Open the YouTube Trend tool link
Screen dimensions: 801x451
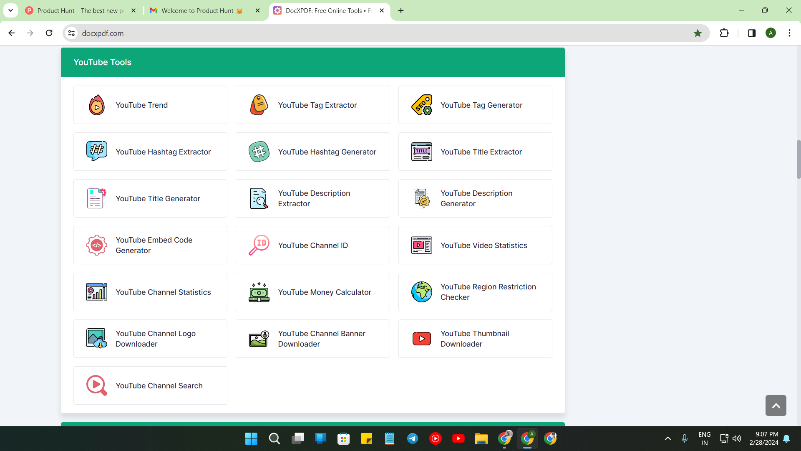pos(150,105)
